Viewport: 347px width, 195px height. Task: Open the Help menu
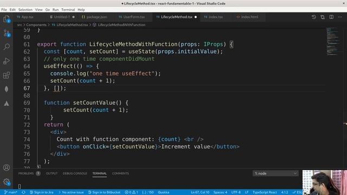pos(81,10)
